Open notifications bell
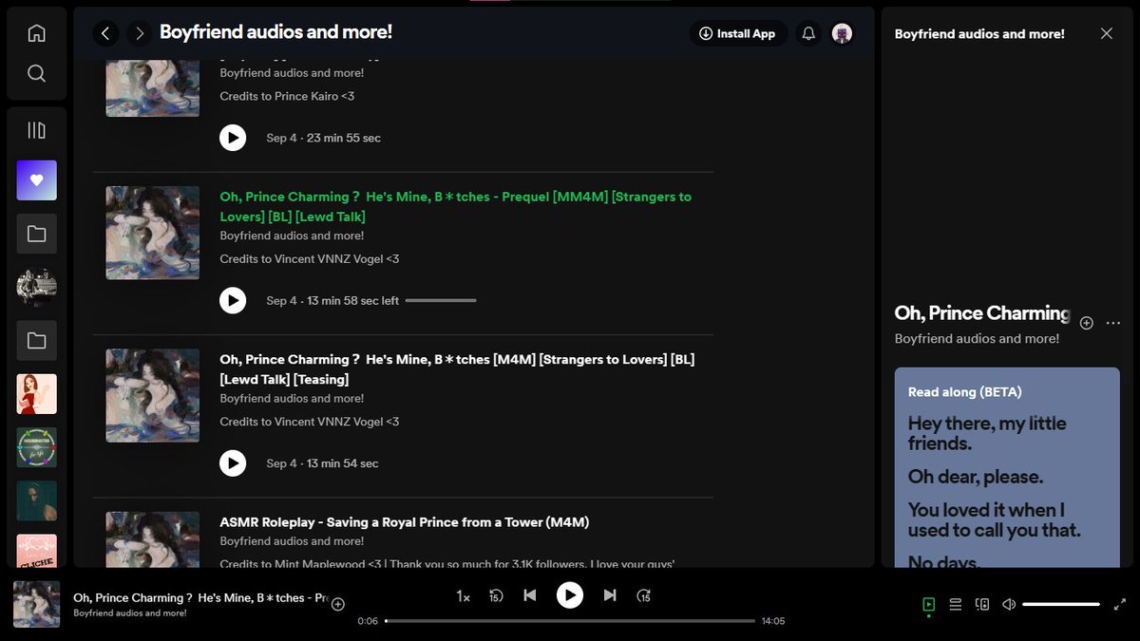Screen dimensions: 1140x641 (808, 33)
